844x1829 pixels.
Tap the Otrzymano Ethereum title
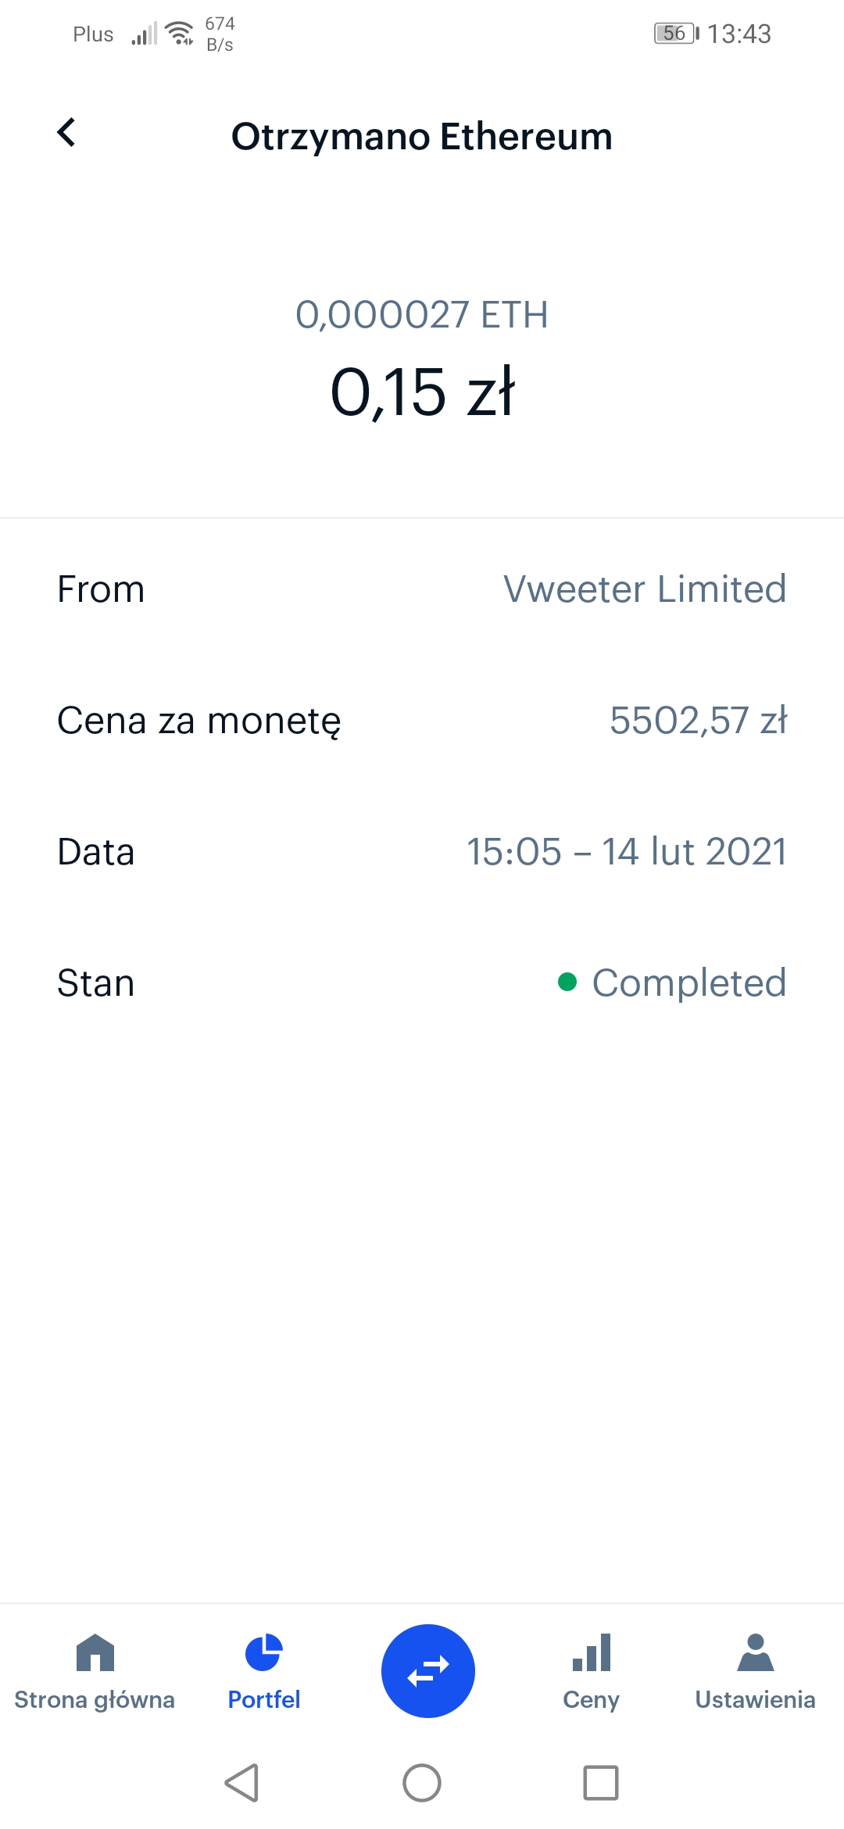point(422,137)
